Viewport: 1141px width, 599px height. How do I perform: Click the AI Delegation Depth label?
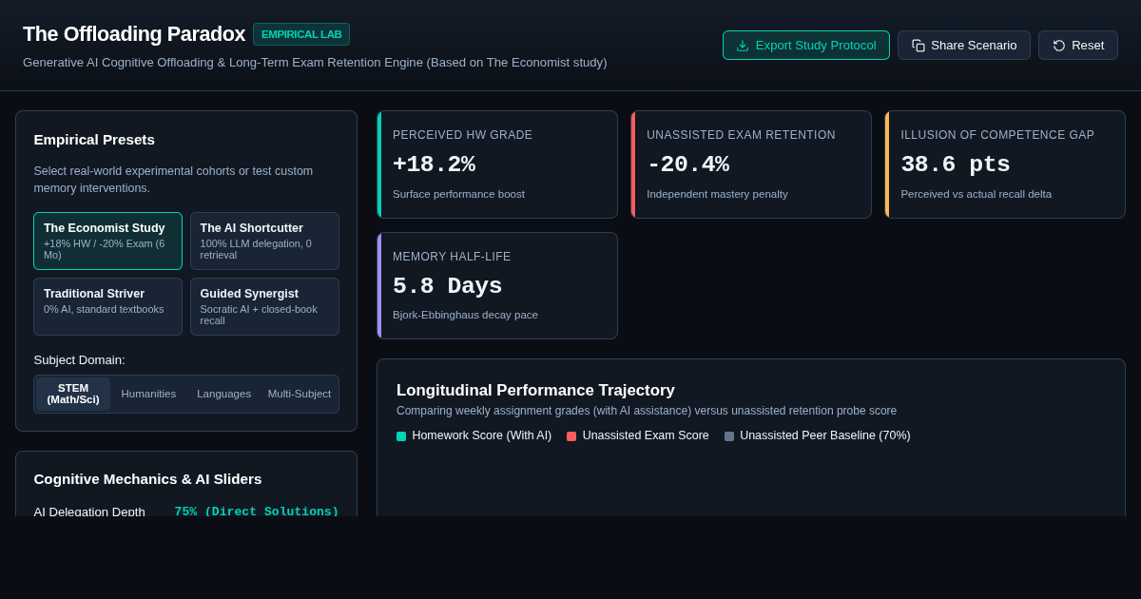coord(89,512)
